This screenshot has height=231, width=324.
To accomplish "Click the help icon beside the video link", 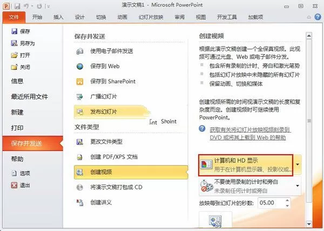I will 202,129.
